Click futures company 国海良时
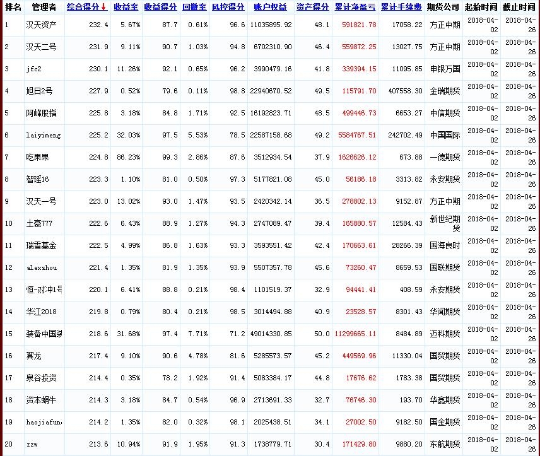Screen dimensions: 540x456 [445, 245]
